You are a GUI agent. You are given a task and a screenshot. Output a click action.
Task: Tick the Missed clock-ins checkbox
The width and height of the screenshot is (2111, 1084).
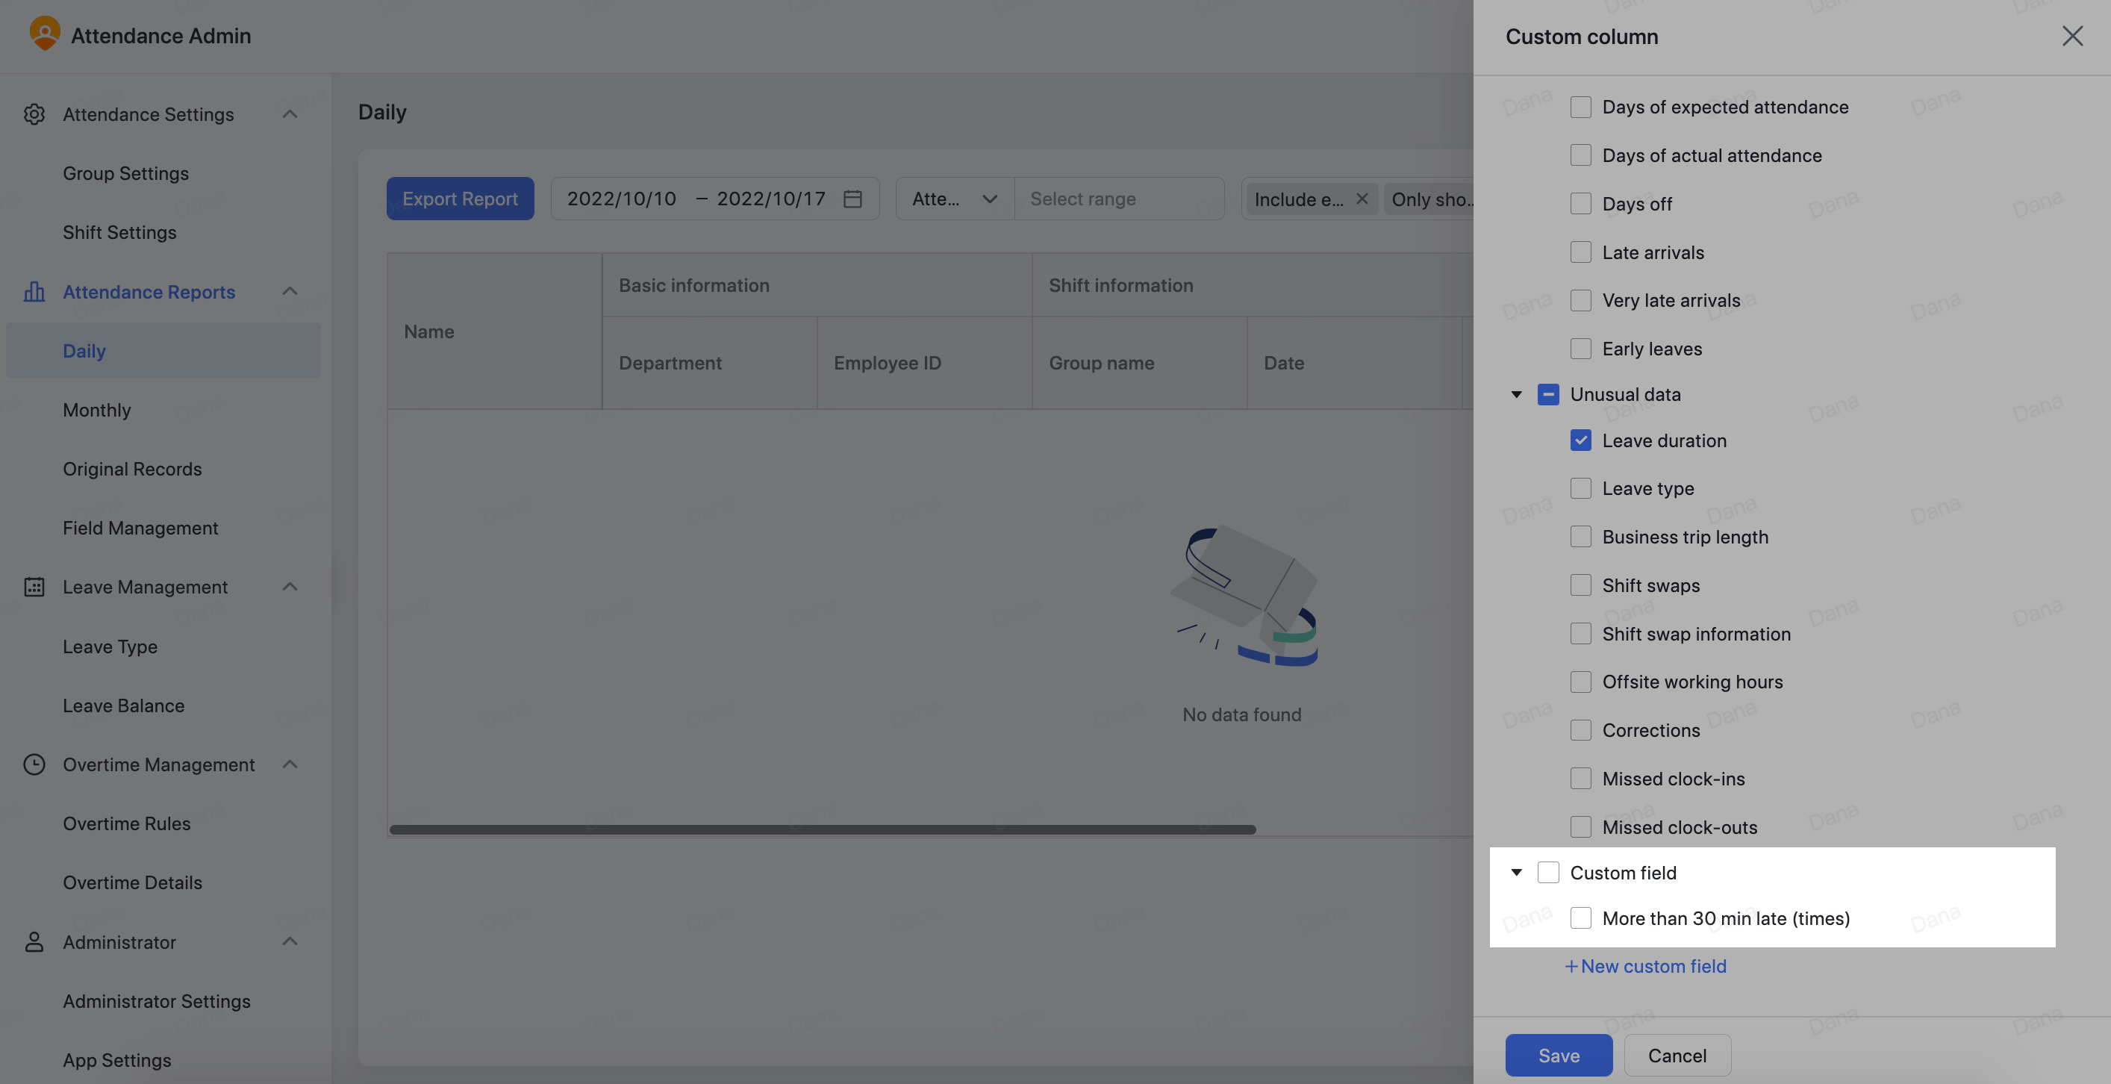[1580, 779]
